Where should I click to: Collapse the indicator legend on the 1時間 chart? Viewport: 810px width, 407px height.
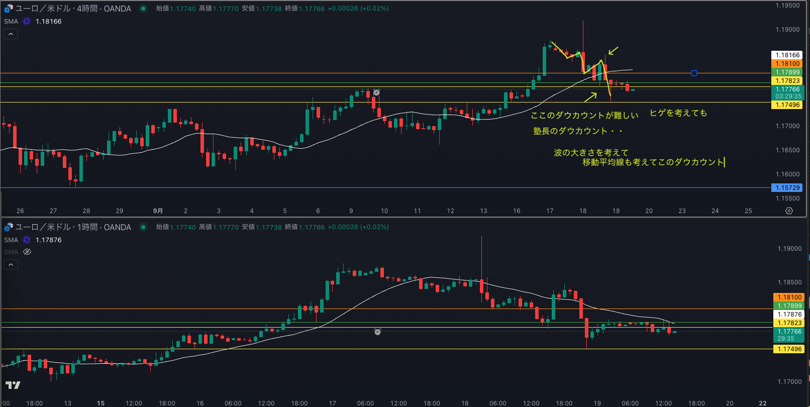point(11,265)
